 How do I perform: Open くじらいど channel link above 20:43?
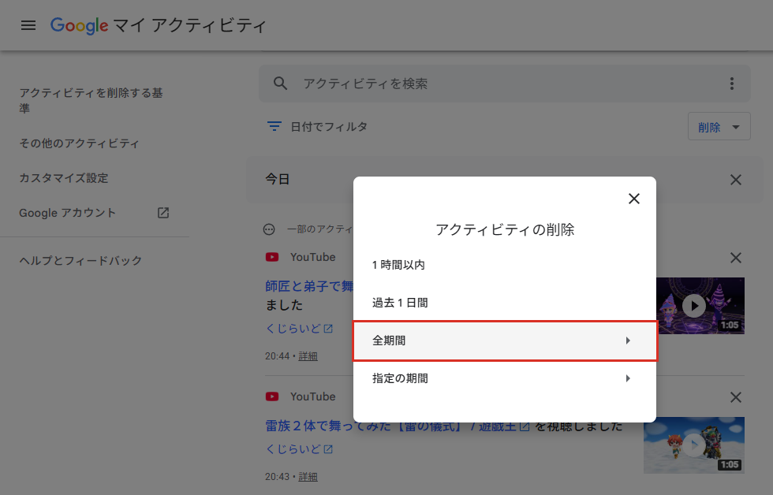tap(299, 449)
